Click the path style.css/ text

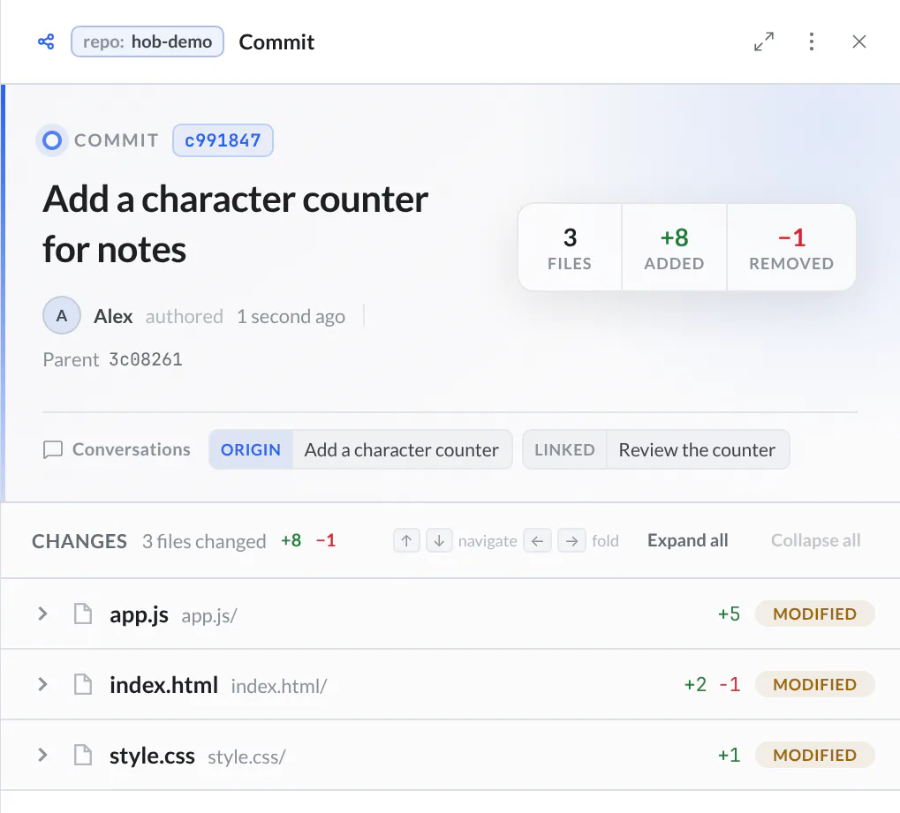click(246, 757)
